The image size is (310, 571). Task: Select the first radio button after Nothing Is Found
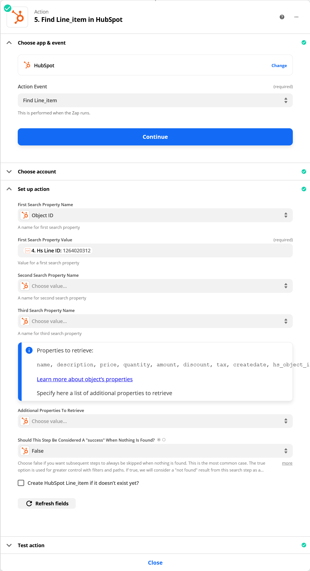159,440
